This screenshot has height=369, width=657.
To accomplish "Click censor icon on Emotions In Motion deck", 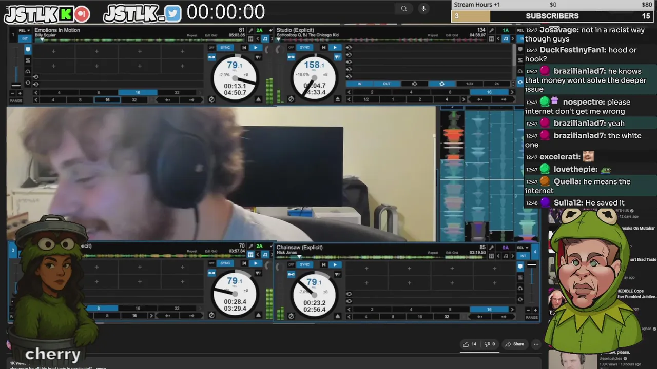I will (x=211, y=99).
